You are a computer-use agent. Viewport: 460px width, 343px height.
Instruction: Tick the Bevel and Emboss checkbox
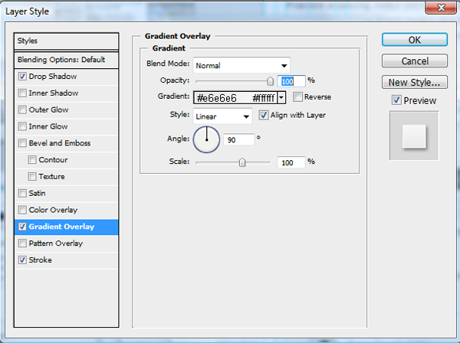(22, 143)
